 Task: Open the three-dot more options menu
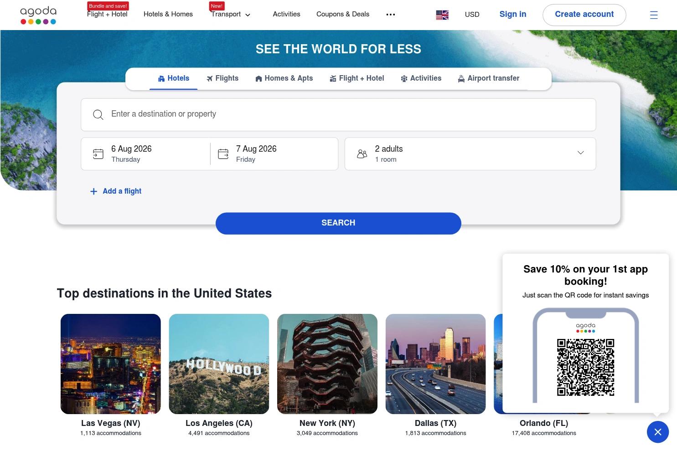point(391,15)
